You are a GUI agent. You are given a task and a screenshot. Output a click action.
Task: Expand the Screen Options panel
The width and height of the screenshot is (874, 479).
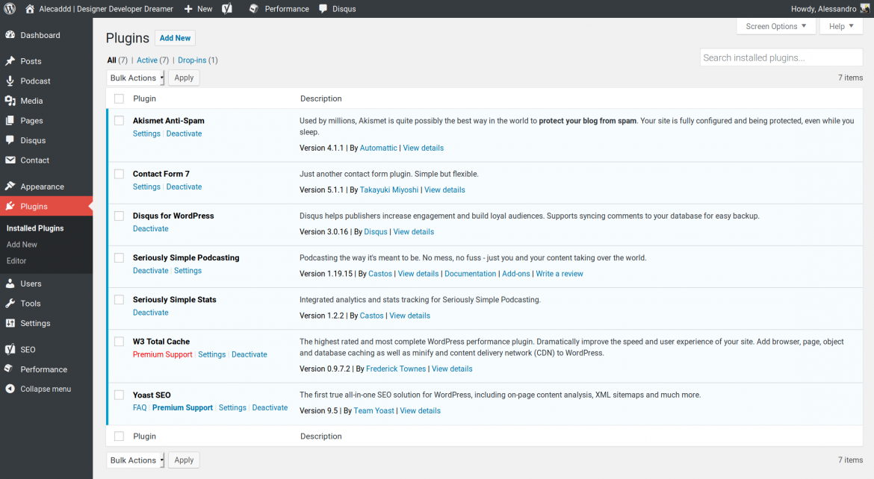[x=776, y=26]
